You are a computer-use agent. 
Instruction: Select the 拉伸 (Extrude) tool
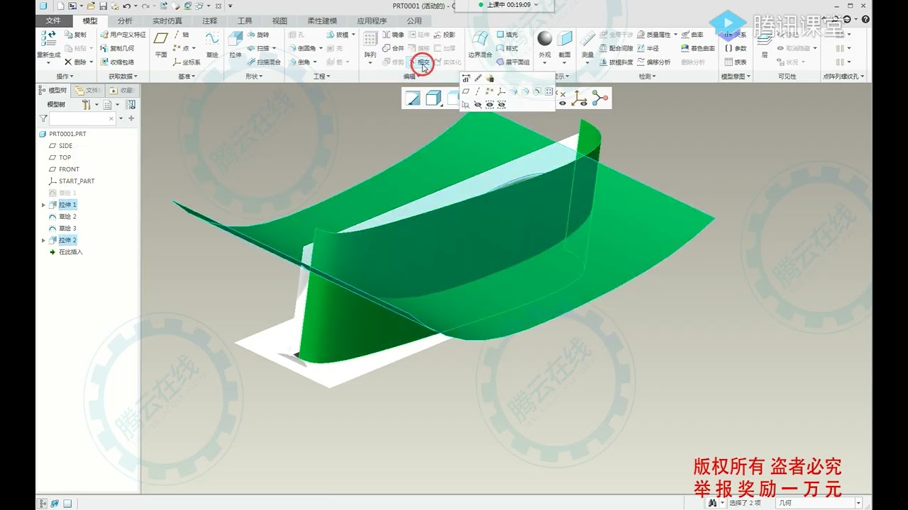click(235, 45)
